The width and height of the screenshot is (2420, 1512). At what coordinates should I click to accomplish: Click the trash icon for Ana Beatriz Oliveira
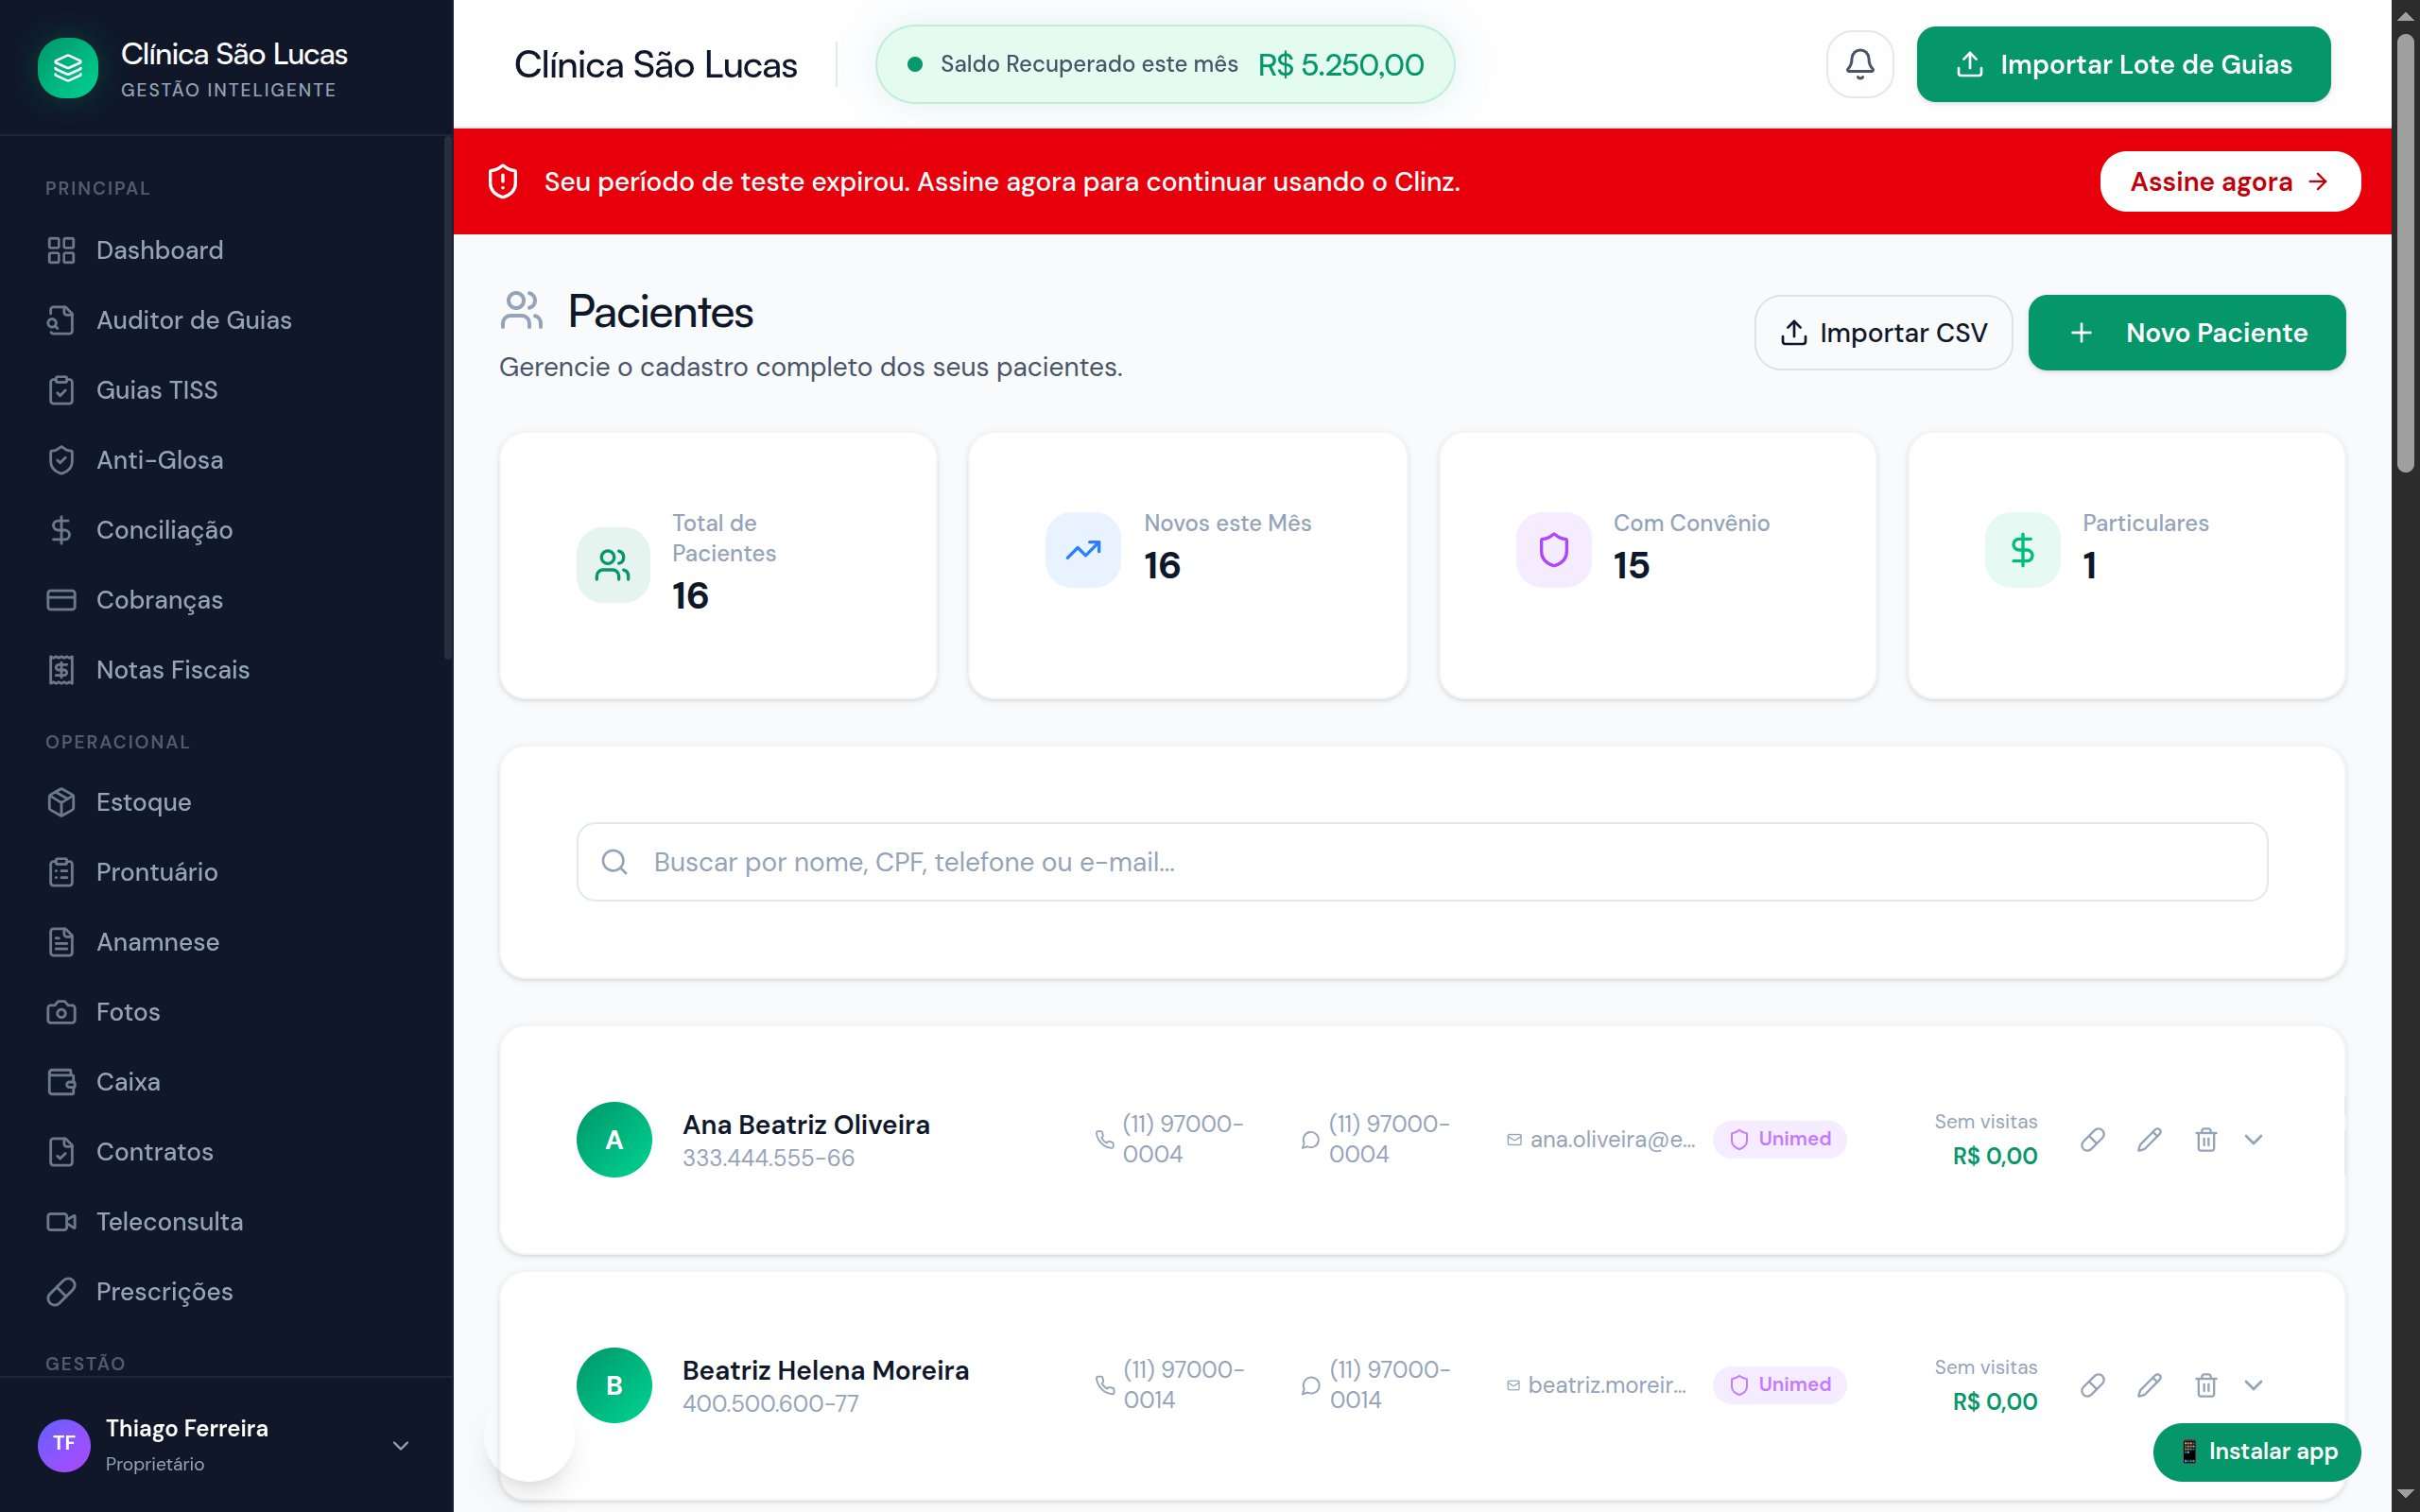coord(2206,1139)
